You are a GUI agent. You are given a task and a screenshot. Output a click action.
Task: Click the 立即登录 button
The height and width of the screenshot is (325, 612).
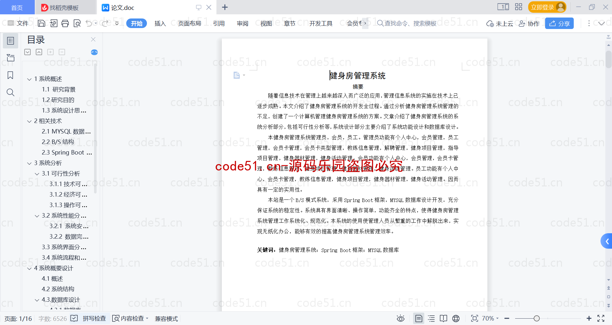(547, 7)
